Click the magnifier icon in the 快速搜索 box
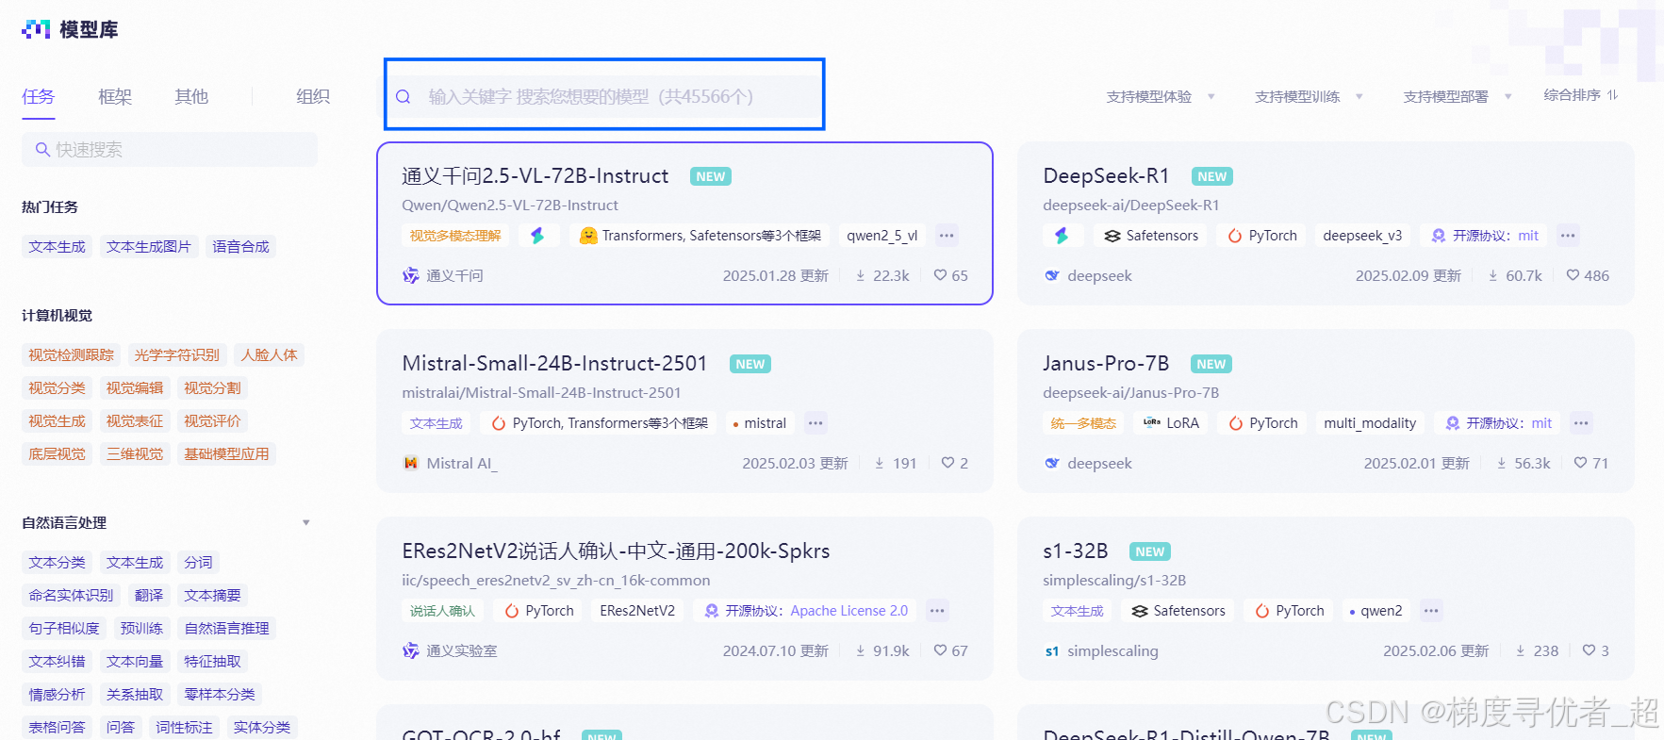The width and height of the screenshot is (1664, 740). (x=42, y=149)
